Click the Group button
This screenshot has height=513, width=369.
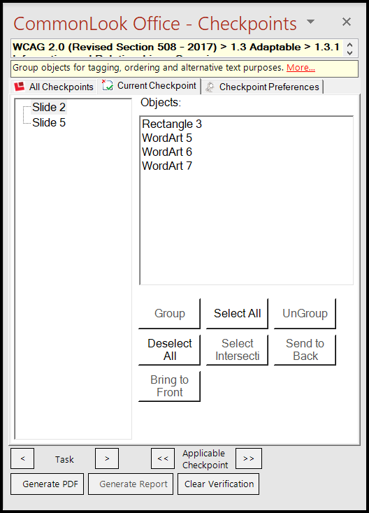pyautogui.click(x=169, y=313)
